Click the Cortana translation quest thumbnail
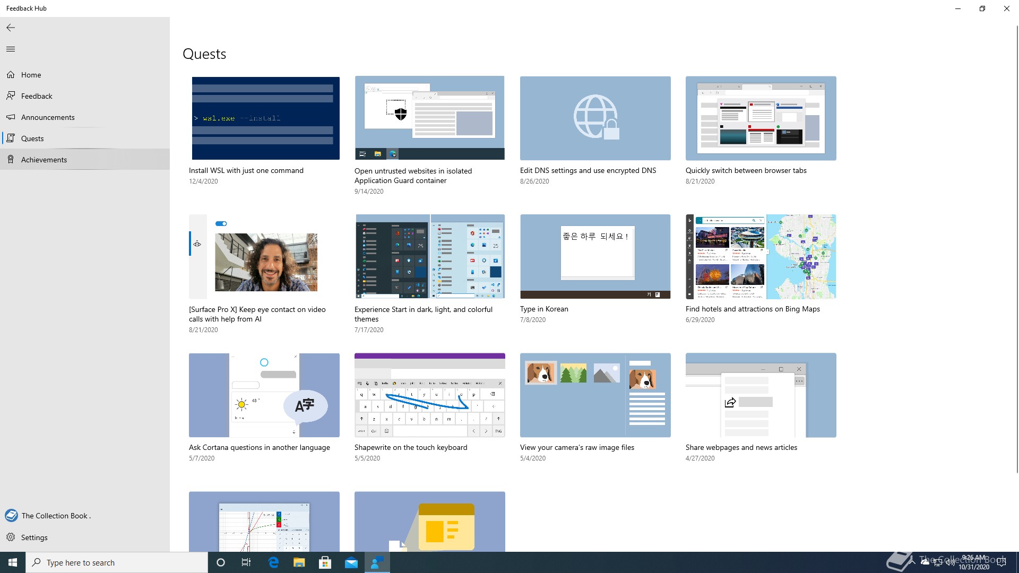 [264, 395]
